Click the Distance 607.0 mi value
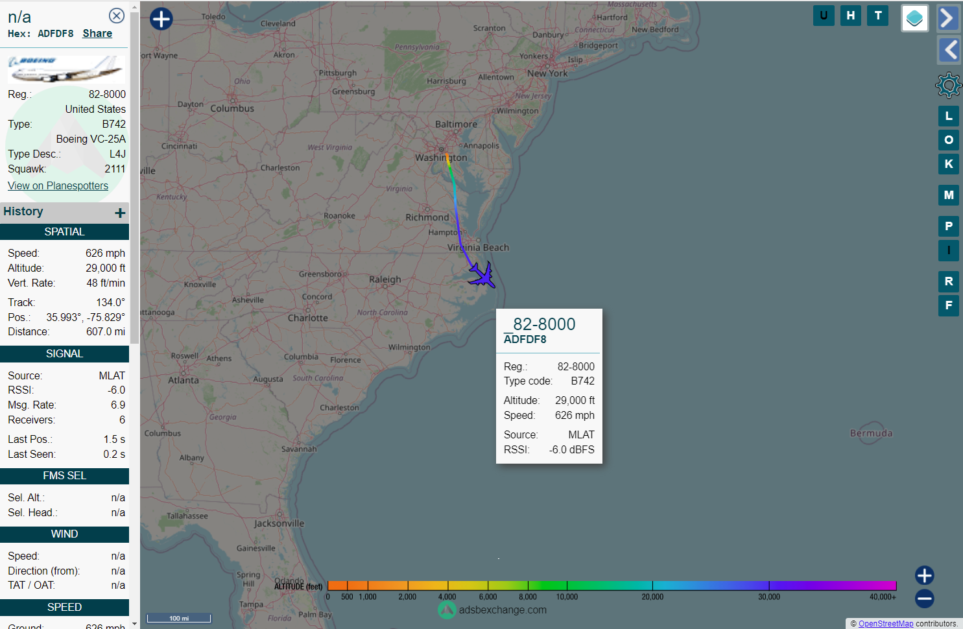The height and width of the screenshot is (629, 963). pos(106,331)
